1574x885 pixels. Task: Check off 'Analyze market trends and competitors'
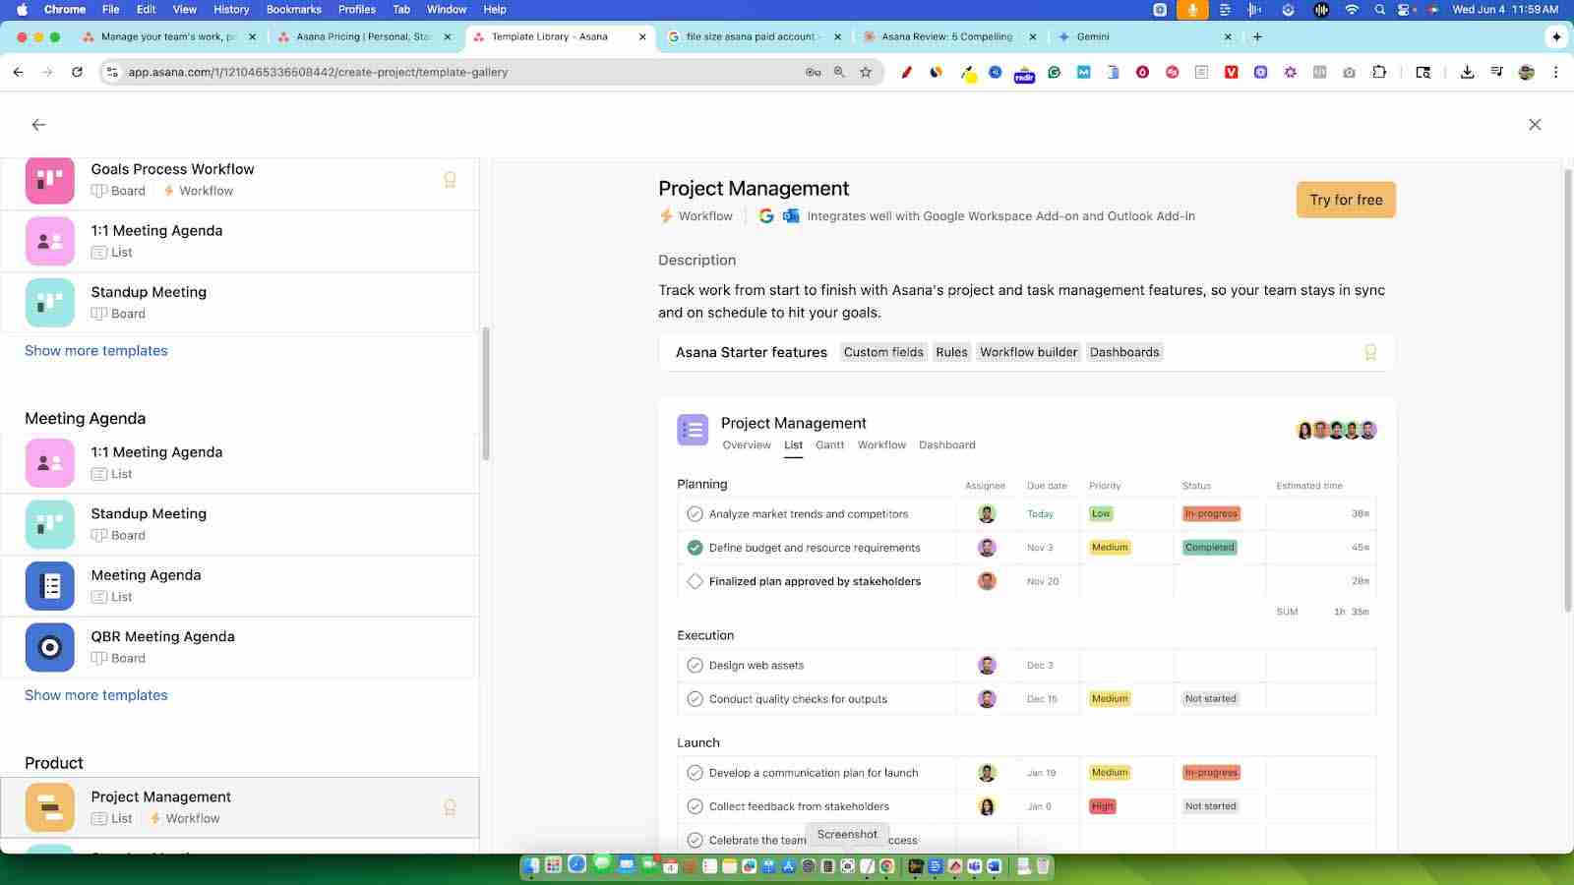(x=696, y=513)
